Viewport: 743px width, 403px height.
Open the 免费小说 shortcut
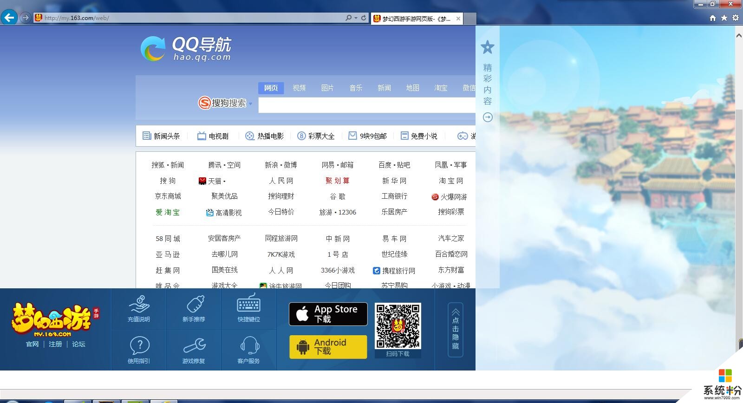point(419,136)
